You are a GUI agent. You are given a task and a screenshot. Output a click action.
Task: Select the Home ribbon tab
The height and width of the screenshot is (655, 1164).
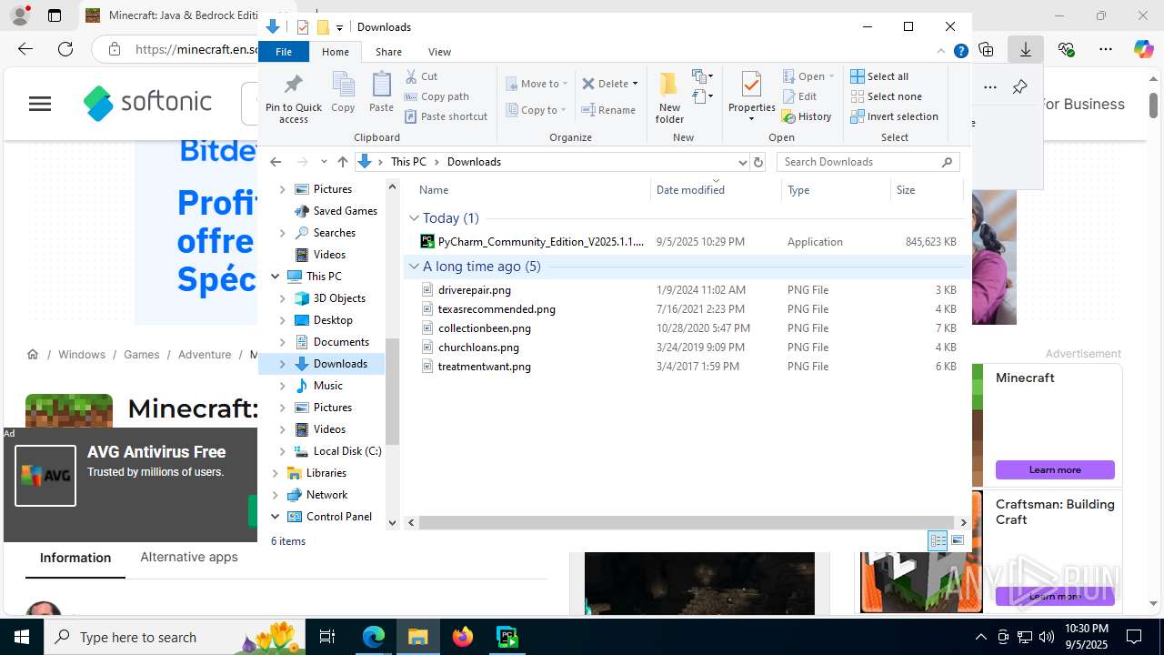click(336, 52)
